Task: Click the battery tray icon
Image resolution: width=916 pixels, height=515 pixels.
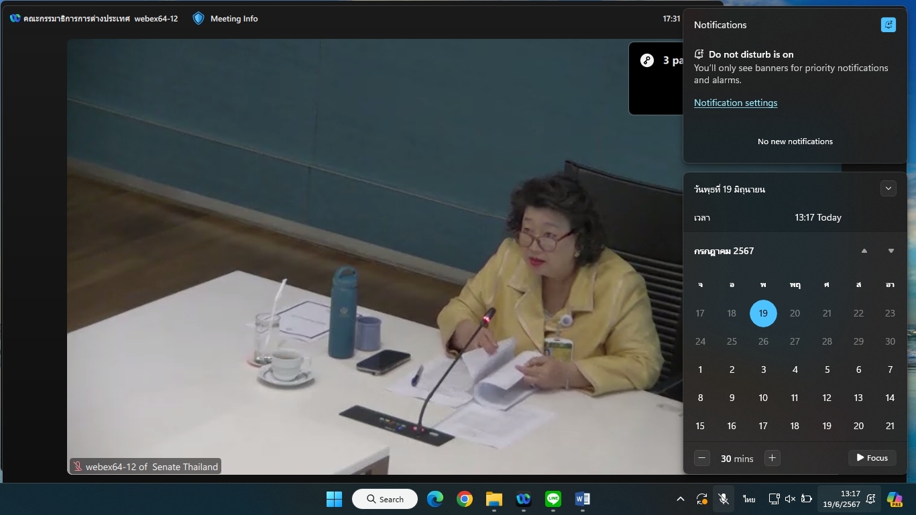Action: click(807, 499)
